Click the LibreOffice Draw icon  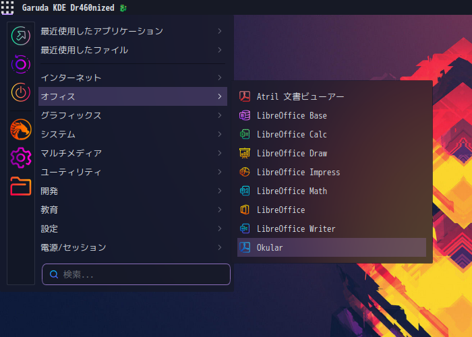tap(245, 153)
